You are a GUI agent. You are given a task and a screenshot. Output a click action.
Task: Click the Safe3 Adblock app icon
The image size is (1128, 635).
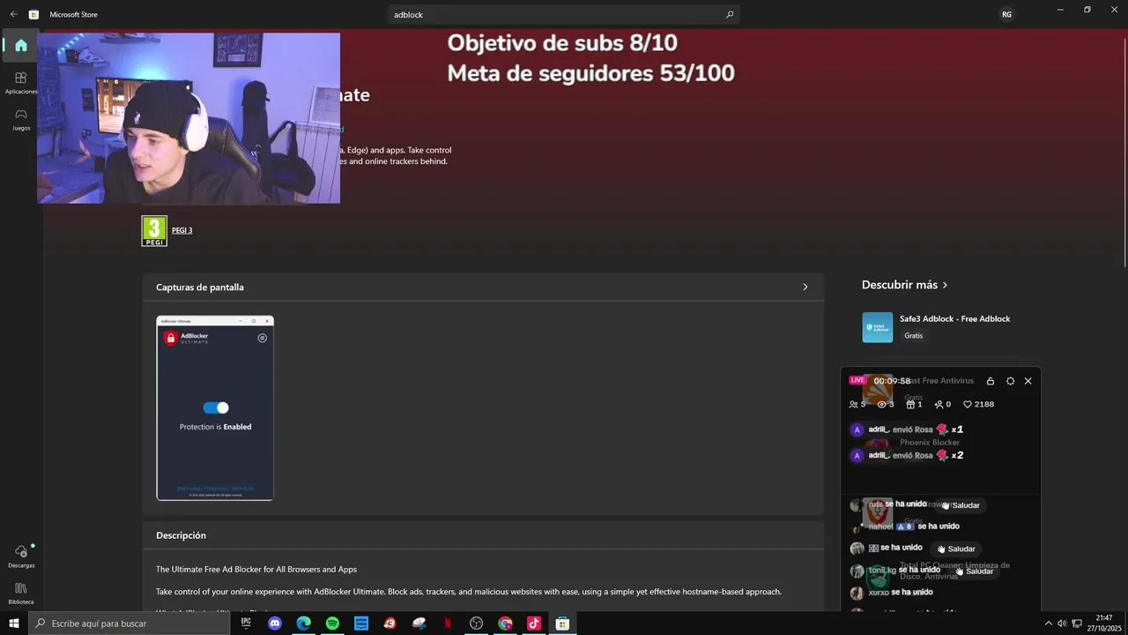pos(877,327)
